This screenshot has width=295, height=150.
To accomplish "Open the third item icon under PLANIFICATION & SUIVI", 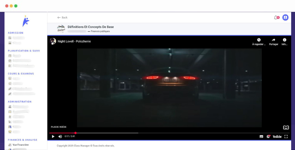I will pos(10,66).
